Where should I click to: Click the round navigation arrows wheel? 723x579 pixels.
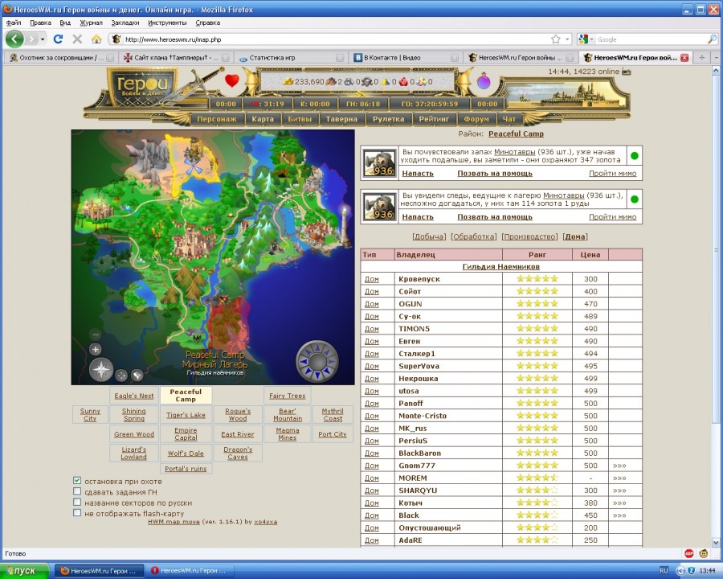pos(317,361)
